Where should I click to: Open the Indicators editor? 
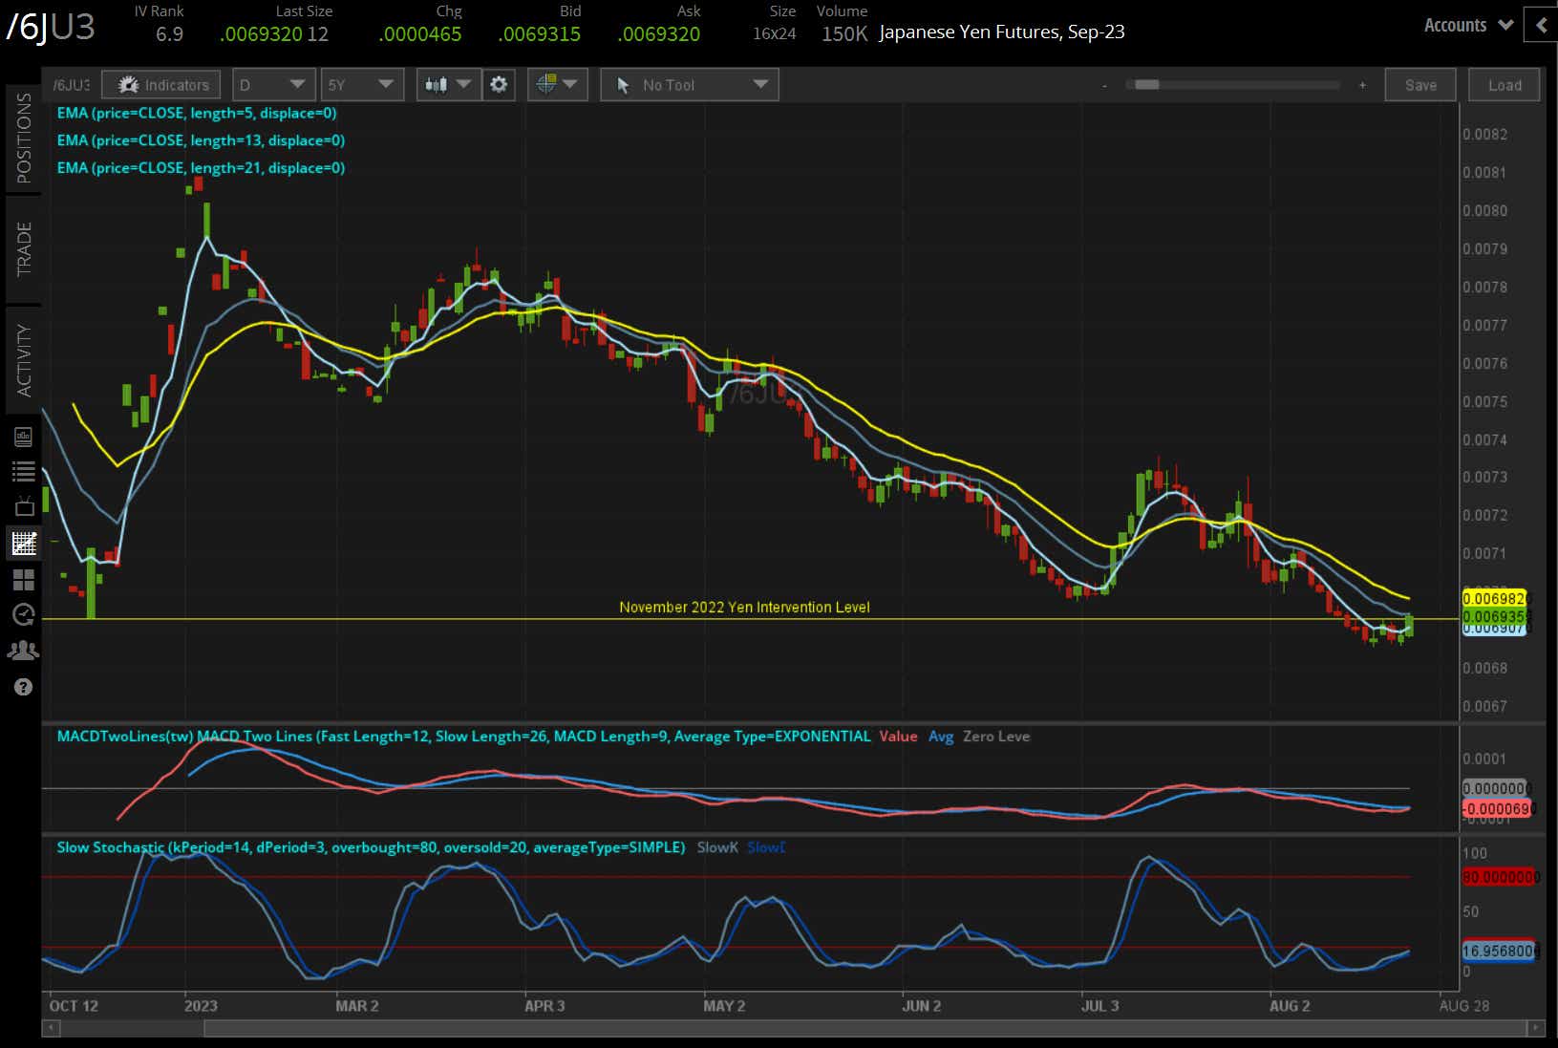click(160, 84)
